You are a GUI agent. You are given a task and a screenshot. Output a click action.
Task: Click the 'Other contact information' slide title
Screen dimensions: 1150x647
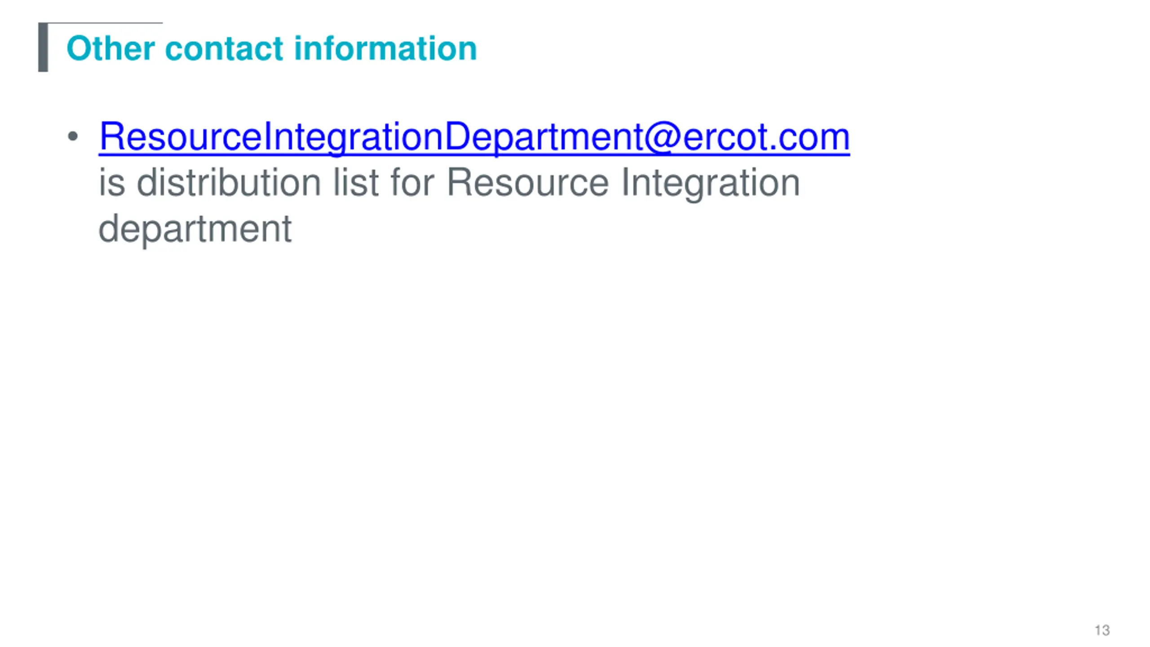coord(271,48)
